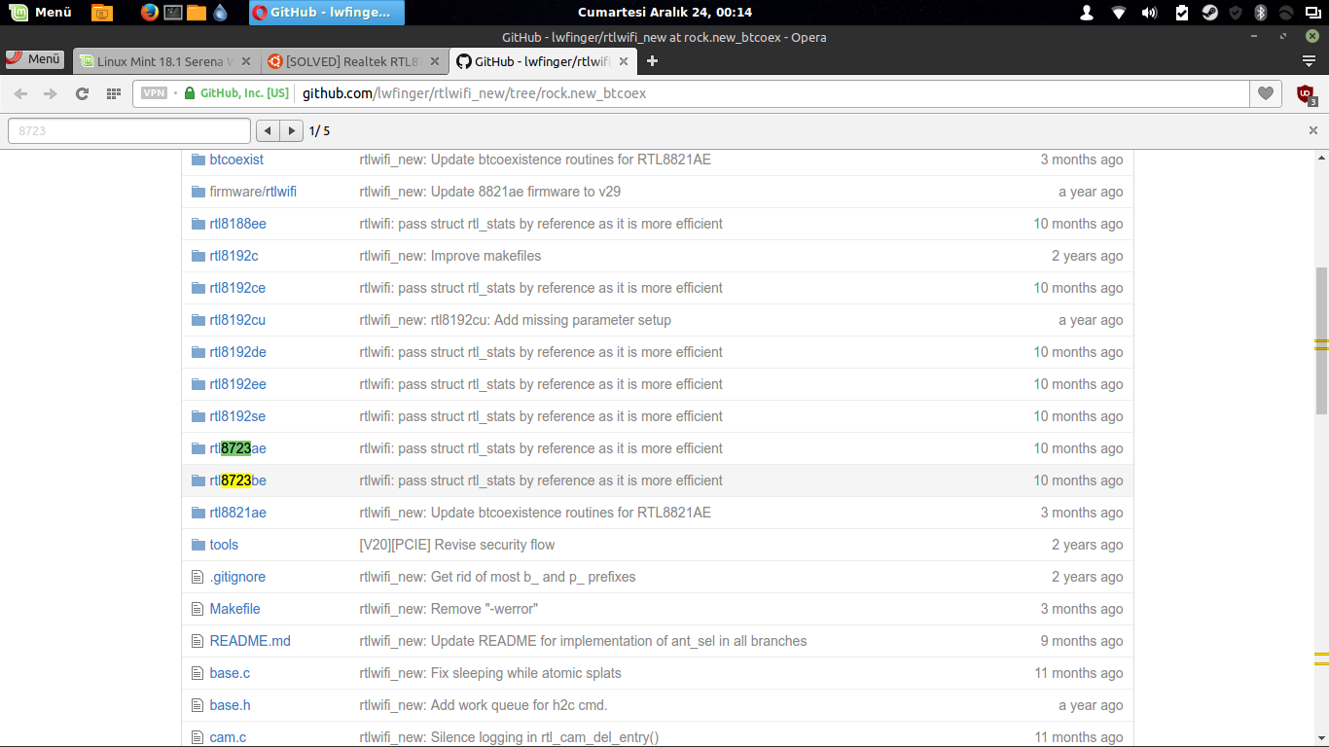Screen dimensions: 1329x747
Task: Close the Linux Mint 18.1 Serena tab
Action: tap(245, 61)
